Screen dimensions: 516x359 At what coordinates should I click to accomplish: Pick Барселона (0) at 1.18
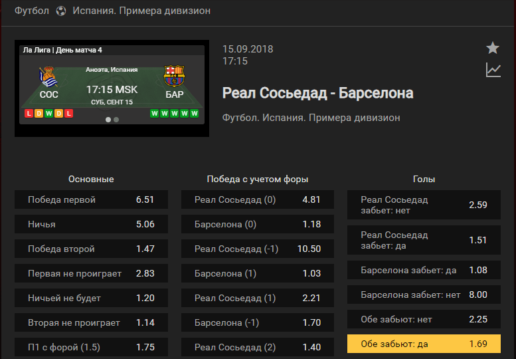258,224
